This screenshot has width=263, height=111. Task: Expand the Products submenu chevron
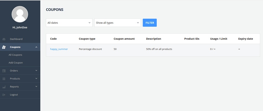click(36, 79)
